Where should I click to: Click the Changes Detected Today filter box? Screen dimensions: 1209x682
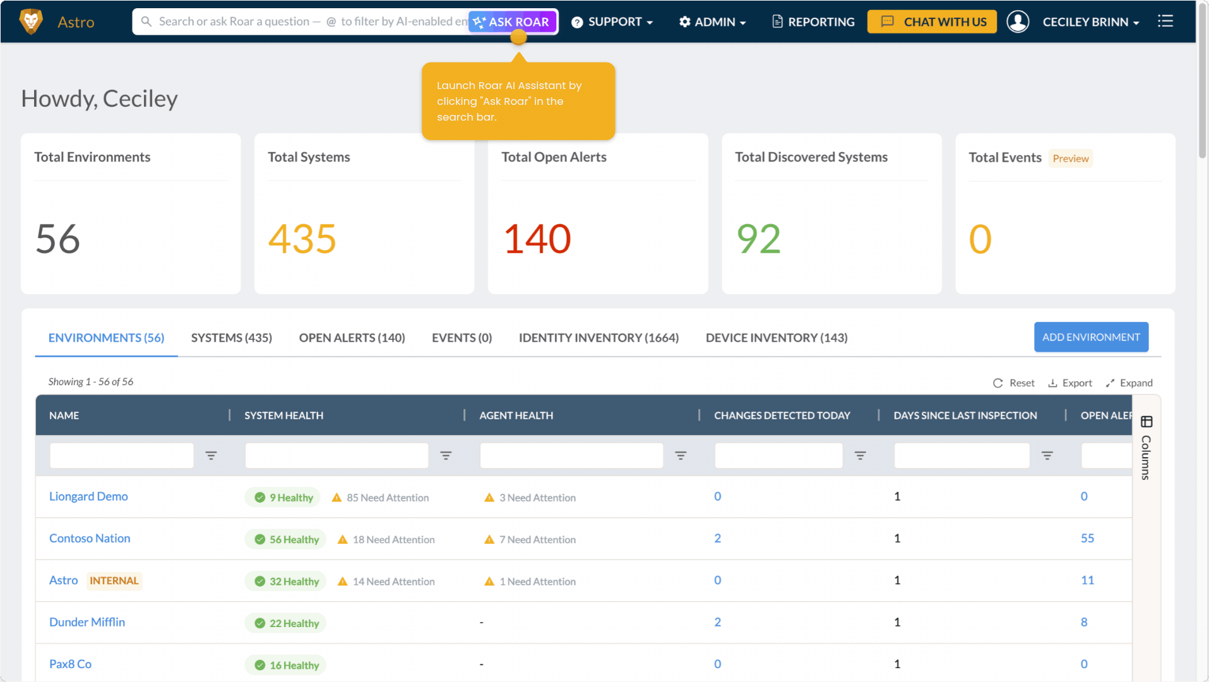778,455
